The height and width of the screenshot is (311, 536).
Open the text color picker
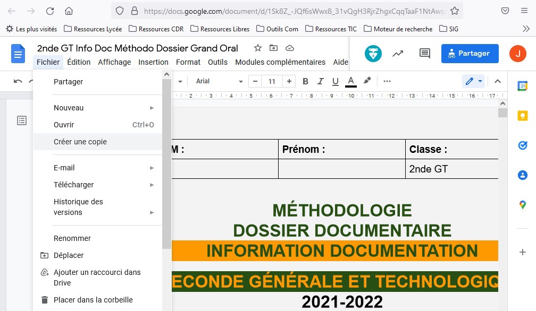(350, 81)
